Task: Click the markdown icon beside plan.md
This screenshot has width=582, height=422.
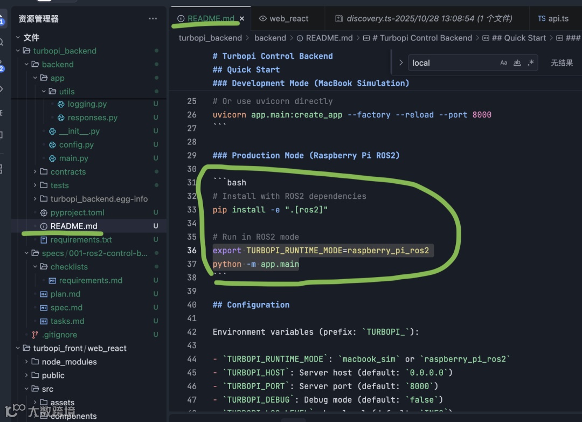Action: [x=44, y=294]
